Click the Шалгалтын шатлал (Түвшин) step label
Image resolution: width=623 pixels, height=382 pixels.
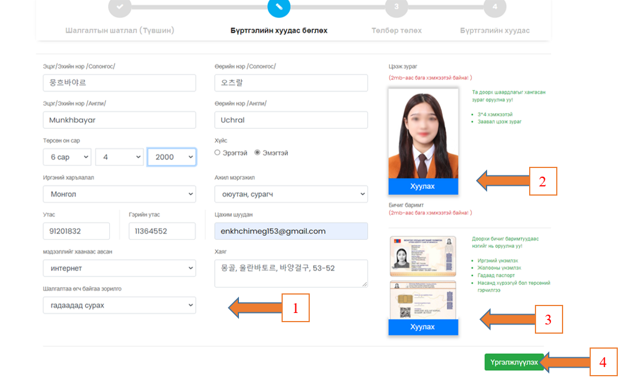[x=120, y=30]
